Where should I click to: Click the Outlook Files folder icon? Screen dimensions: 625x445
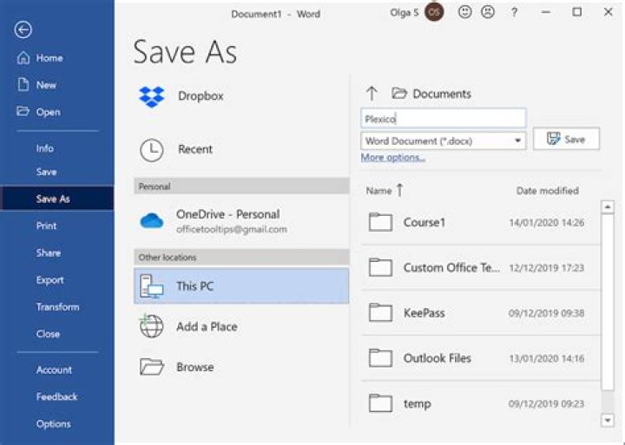click(380, 357)
